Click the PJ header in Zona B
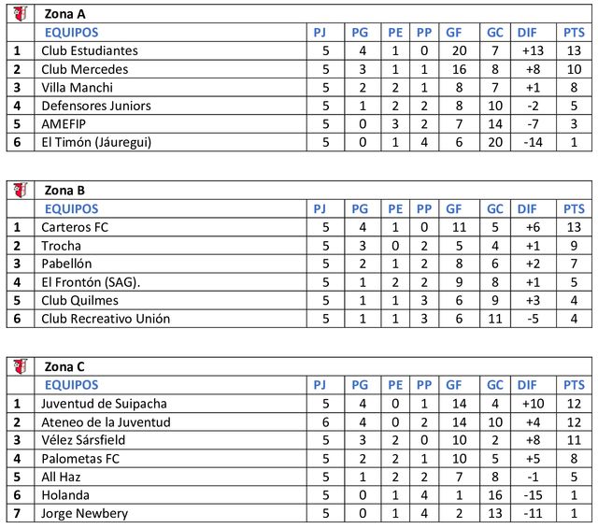Viewport: 598px width, 528px height. point(320,208)
